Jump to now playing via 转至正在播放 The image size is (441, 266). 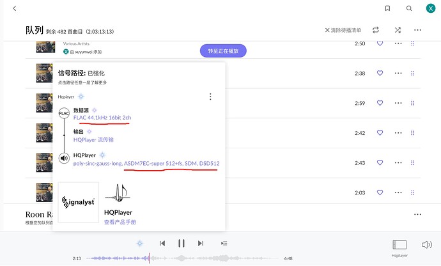coord(223,51)
